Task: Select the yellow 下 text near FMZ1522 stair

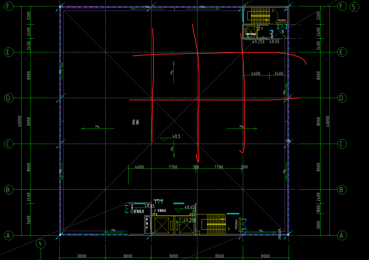Action: pyautogui.click(x=273, y=11)
